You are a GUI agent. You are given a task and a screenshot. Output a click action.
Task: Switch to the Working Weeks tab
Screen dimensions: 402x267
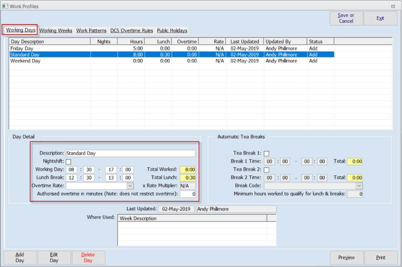coord(56,31)
